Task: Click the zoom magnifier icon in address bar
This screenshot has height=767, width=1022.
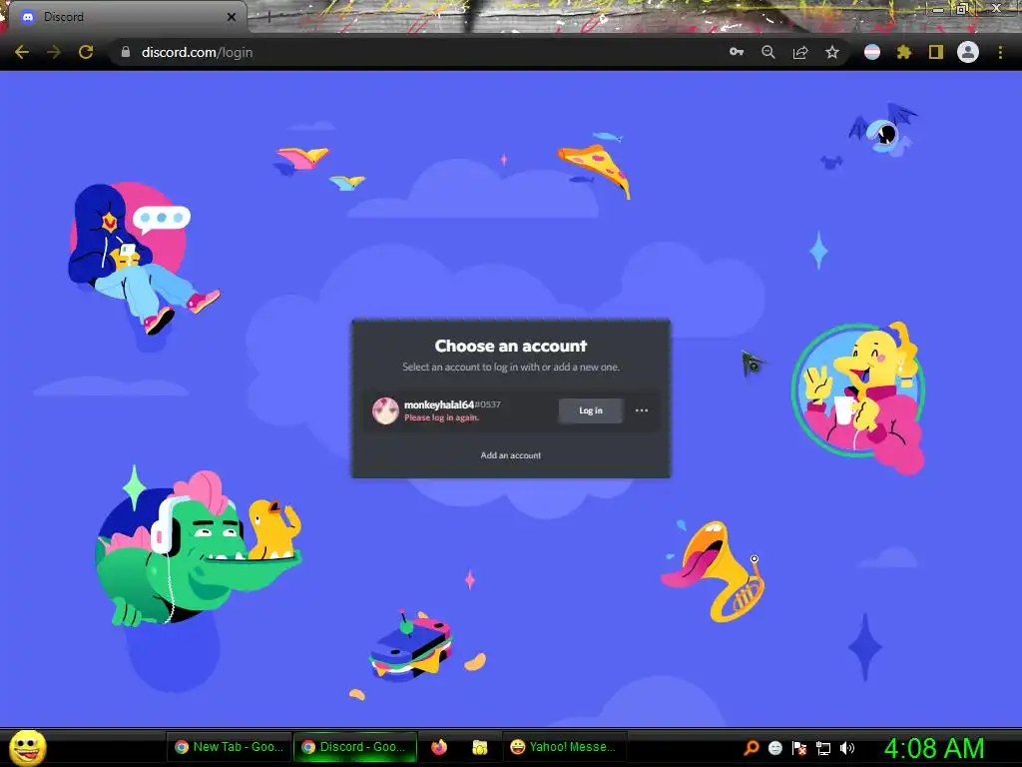Action: (768, 52)
